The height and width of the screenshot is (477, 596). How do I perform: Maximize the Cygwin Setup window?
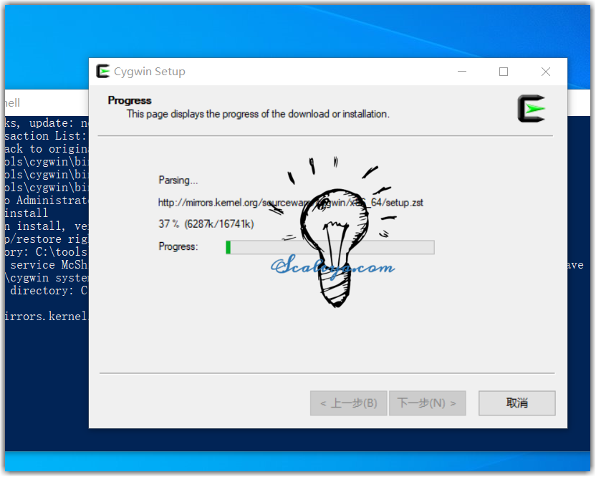click(x=504, y=72)
